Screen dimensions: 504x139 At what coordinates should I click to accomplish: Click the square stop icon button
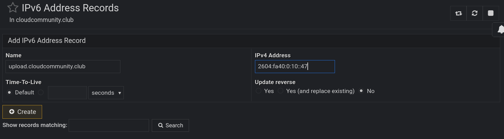tap(491, 13)
